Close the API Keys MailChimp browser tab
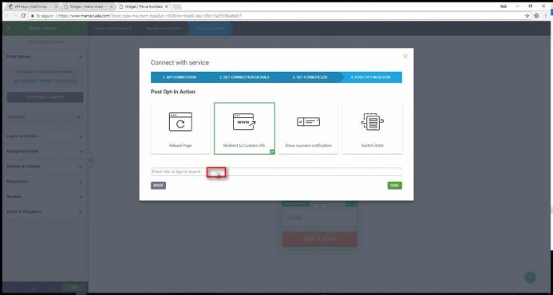Viewport: 553px width, 295px height. click(x=56, y=6)
